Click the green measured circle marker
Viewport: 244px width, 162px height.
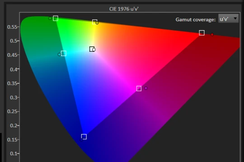tap(50, 18)
